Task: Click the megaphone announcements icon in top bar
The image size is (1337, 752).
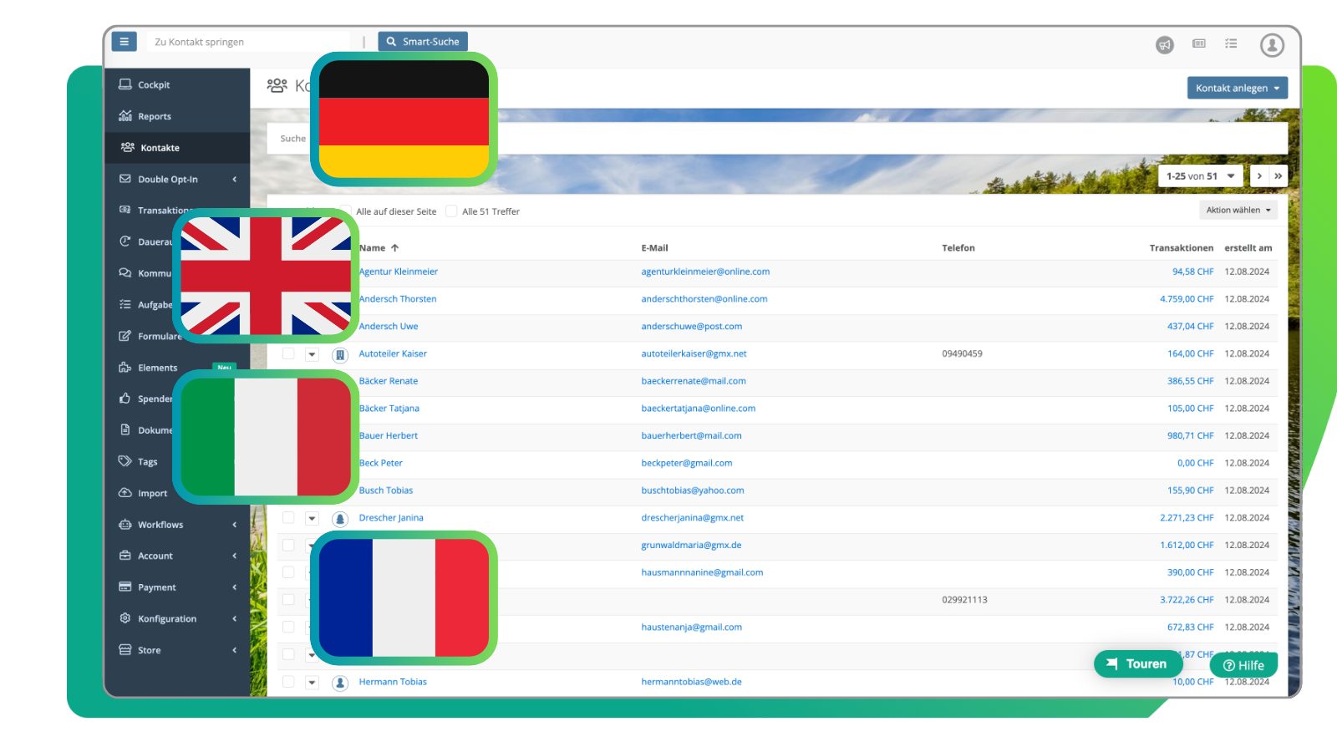Action: tap(1163, 44)
